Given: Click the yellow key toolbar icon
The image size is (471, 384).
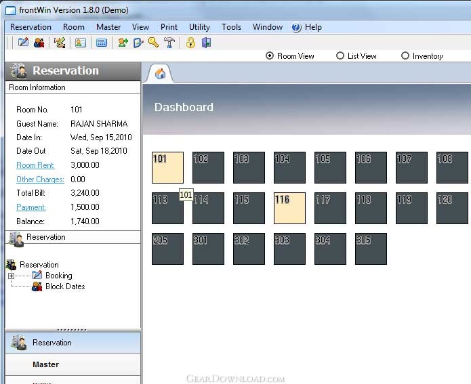Looking at the screenshot, I should (x=153, y=43).
